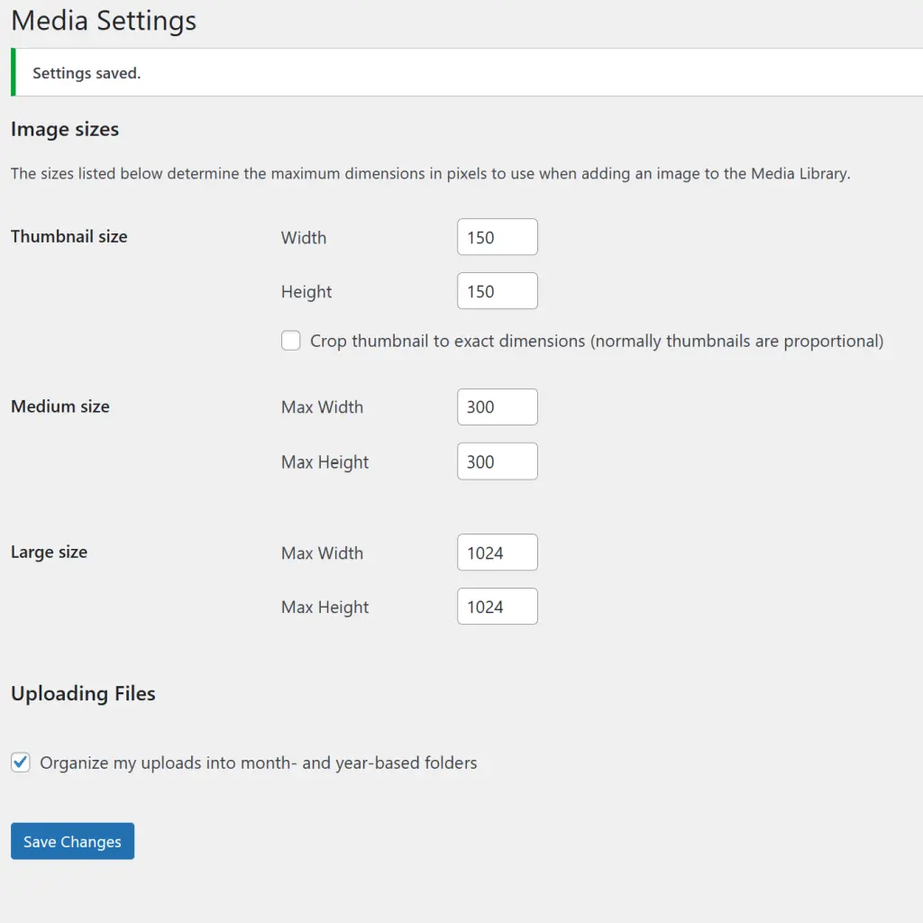Click the Save Changes button

coord(72,841)
